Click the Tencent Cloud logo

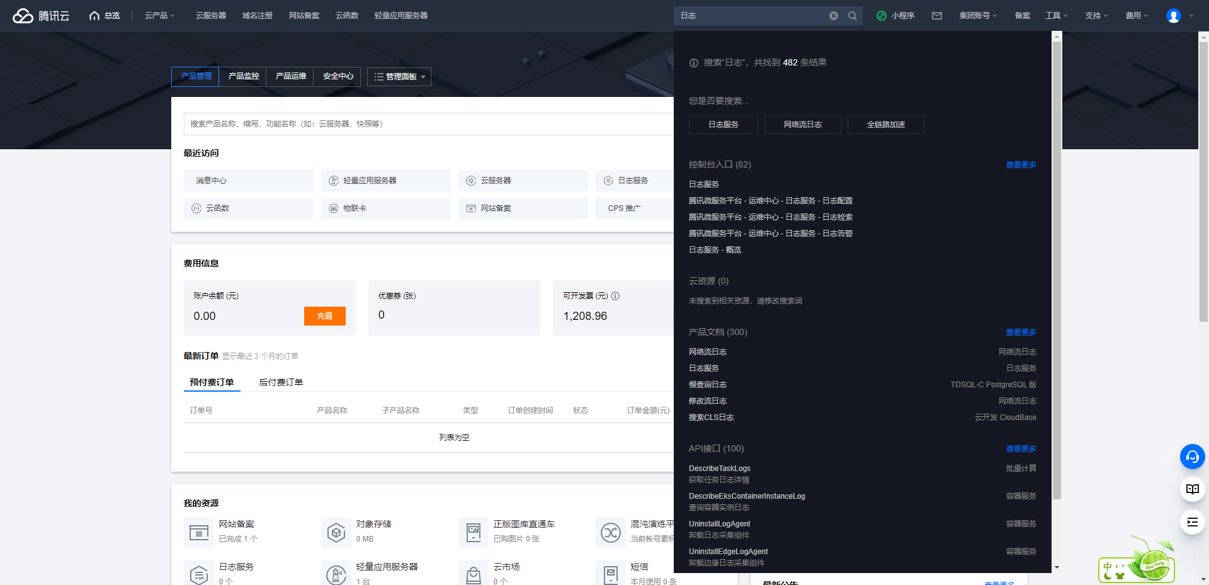tap(41, 16)
